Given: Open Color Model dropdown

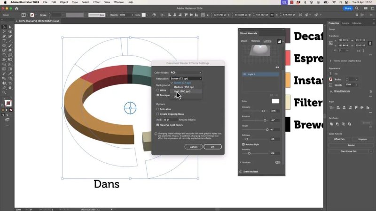Looking at the screenshot, I should click(x=186, y=73).
